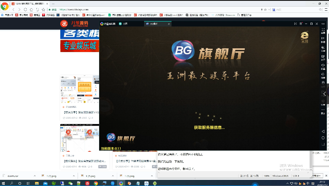Image resolution: width=329 pixels, height=186 pixels.
Task: Click the site logo 八爷源码
Action: [x=74, y=24]
